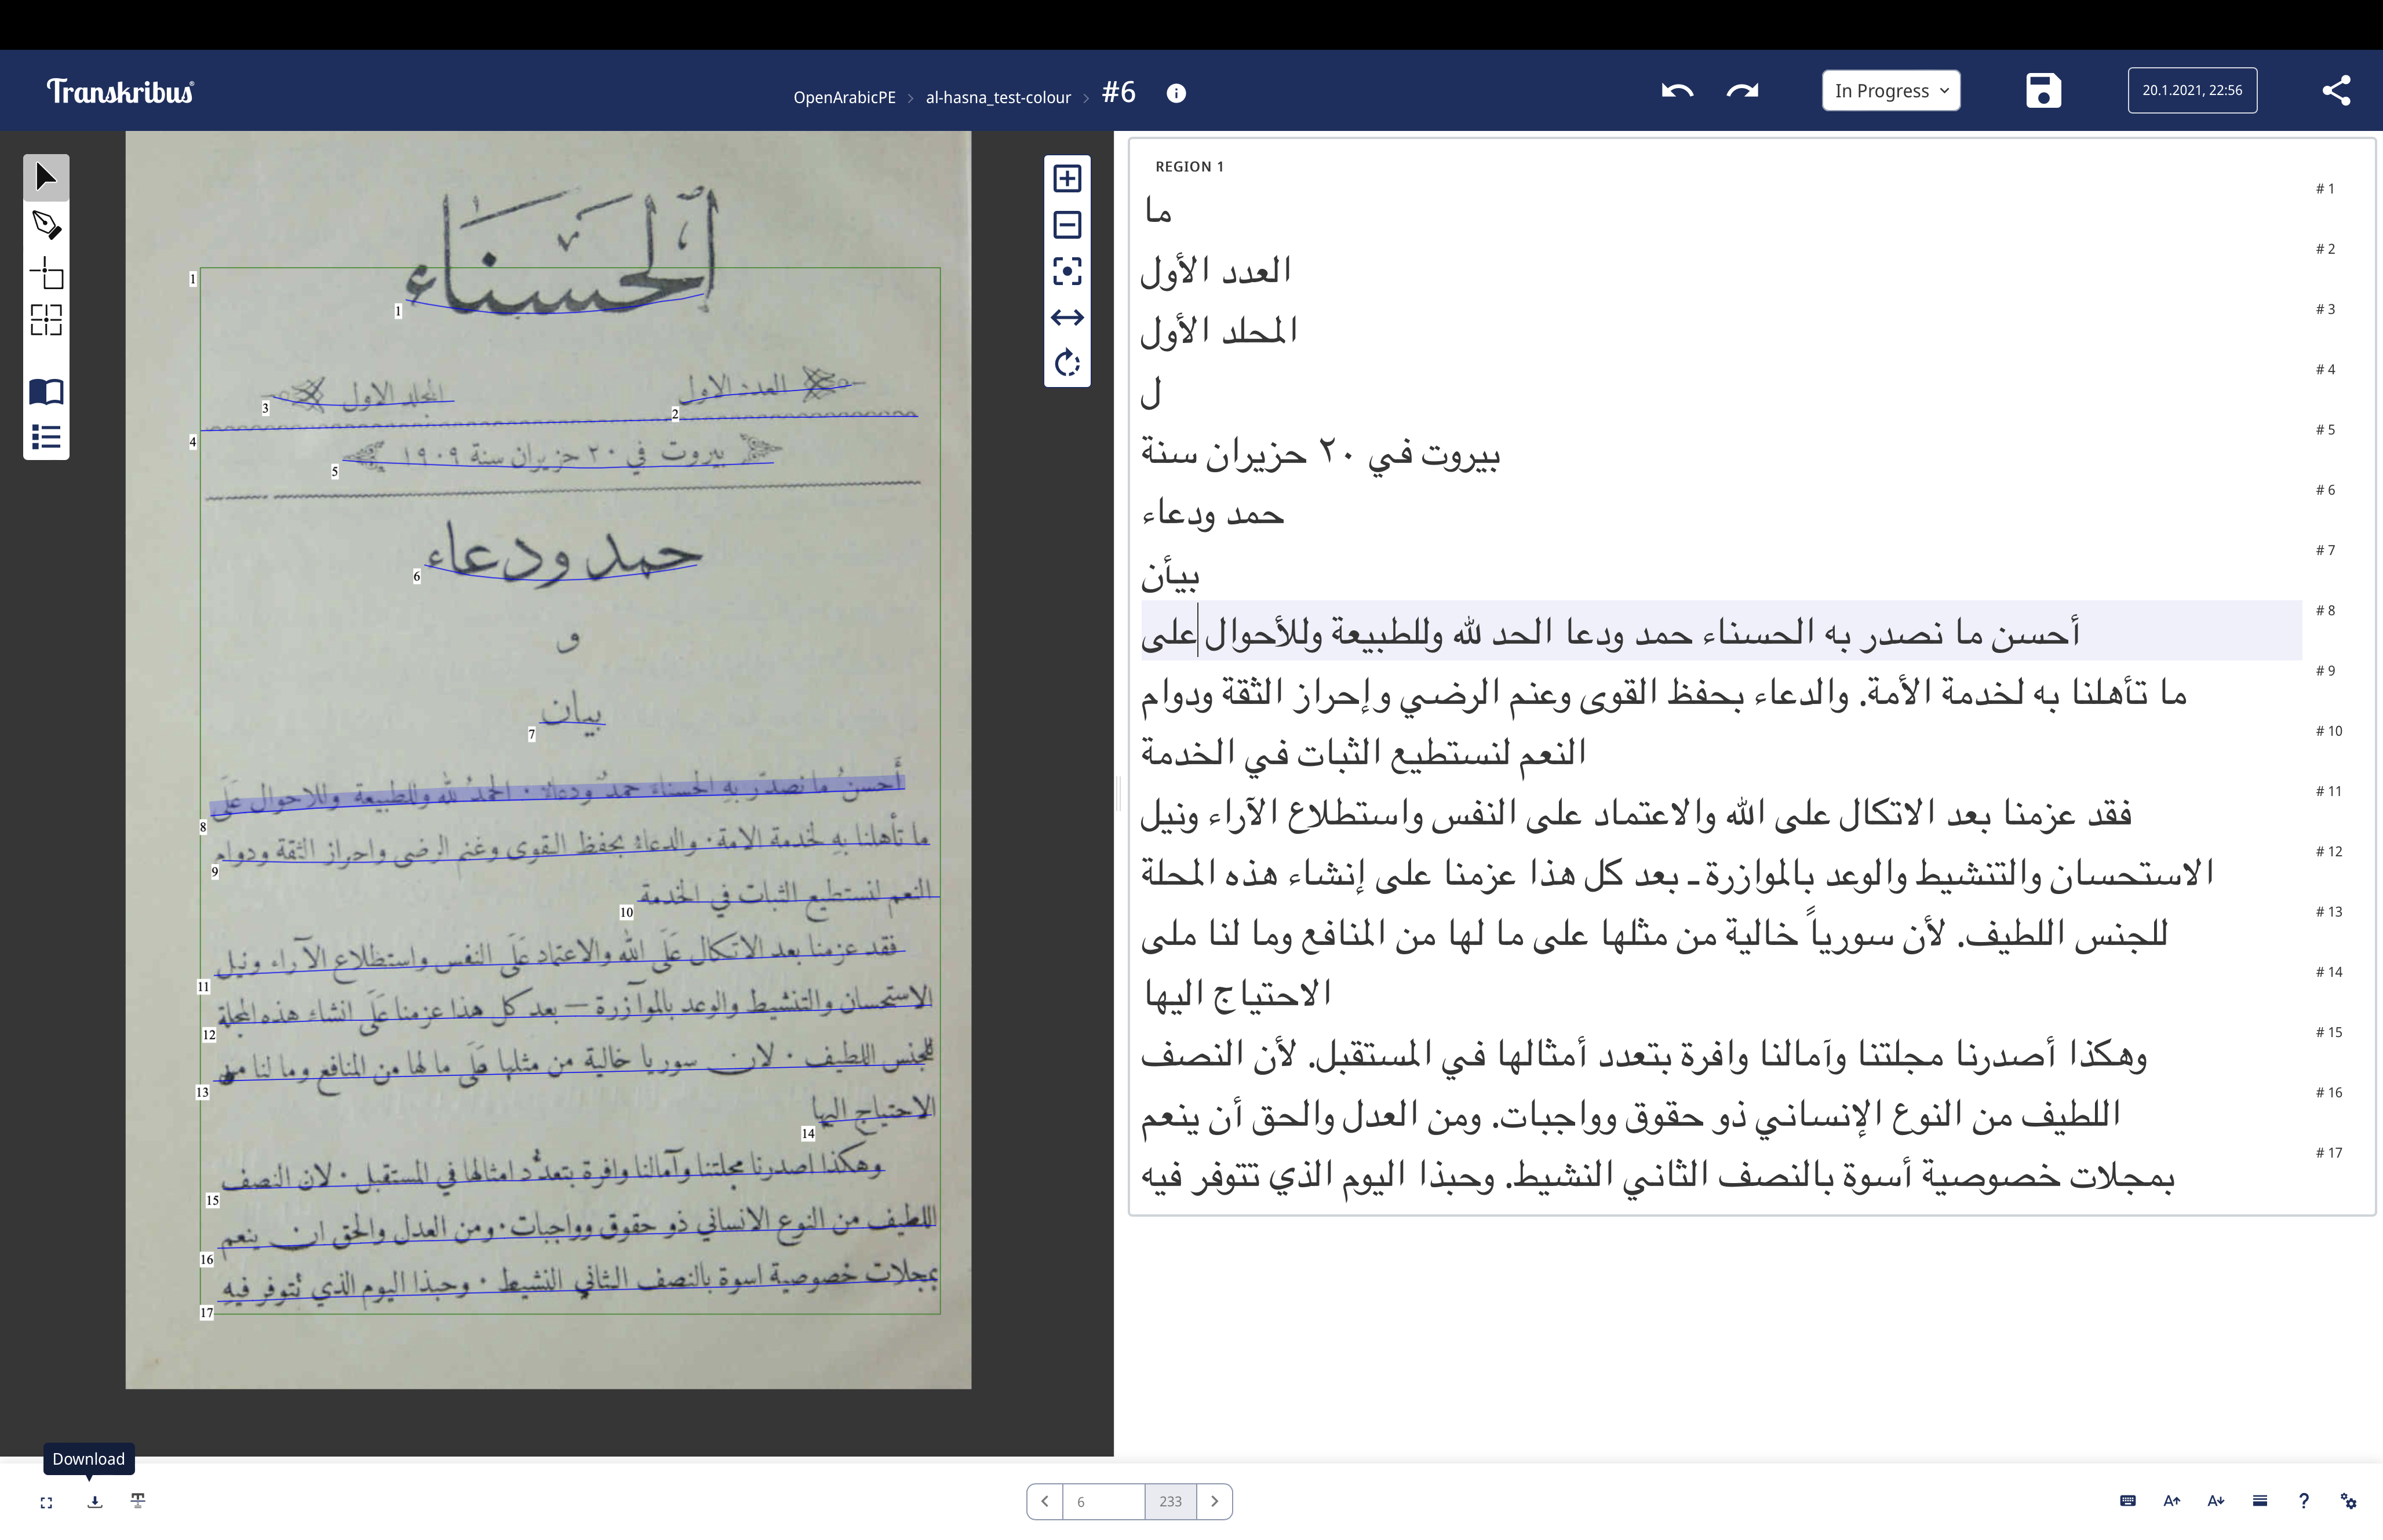Toggle the virtual keyboard
The height and width of the screenshot is (1540, 2383).
pos(2128,1501)
